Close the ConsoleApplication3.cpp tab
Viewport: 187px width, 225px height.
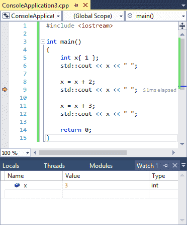coord(85,5)
